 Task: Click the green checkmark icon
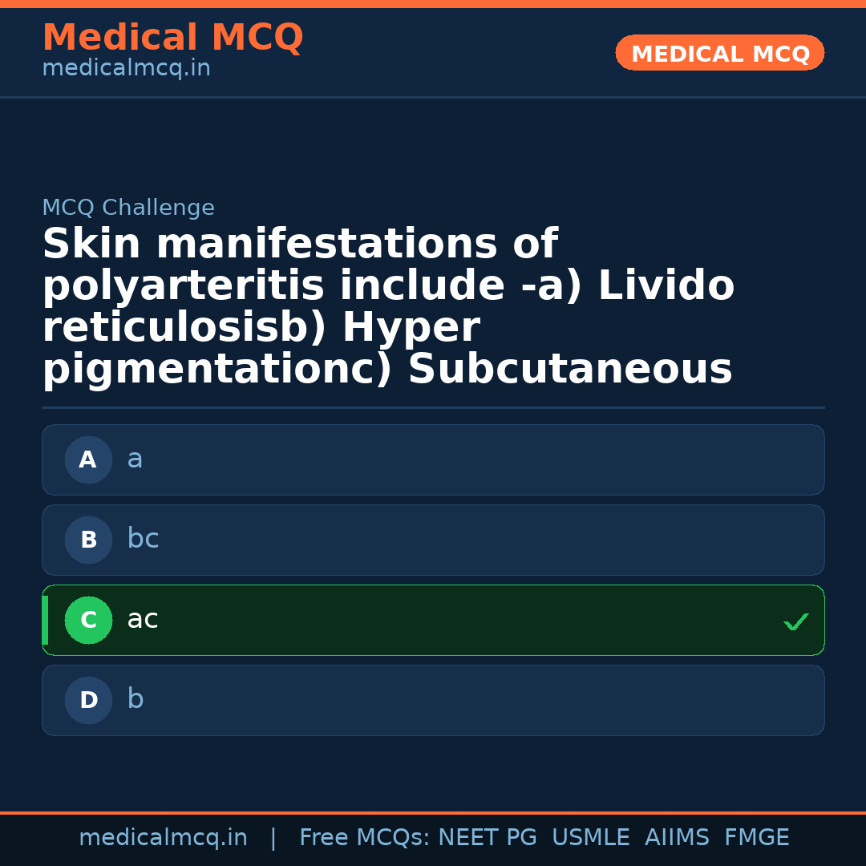tap(795, 621)
